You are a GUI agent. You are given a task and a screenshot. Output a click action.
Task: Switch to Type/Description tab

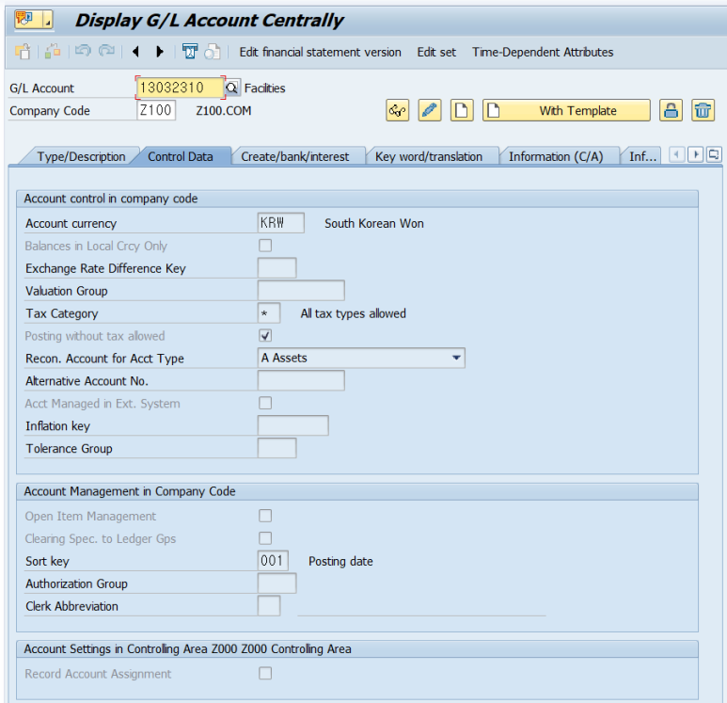coord(81,156)
